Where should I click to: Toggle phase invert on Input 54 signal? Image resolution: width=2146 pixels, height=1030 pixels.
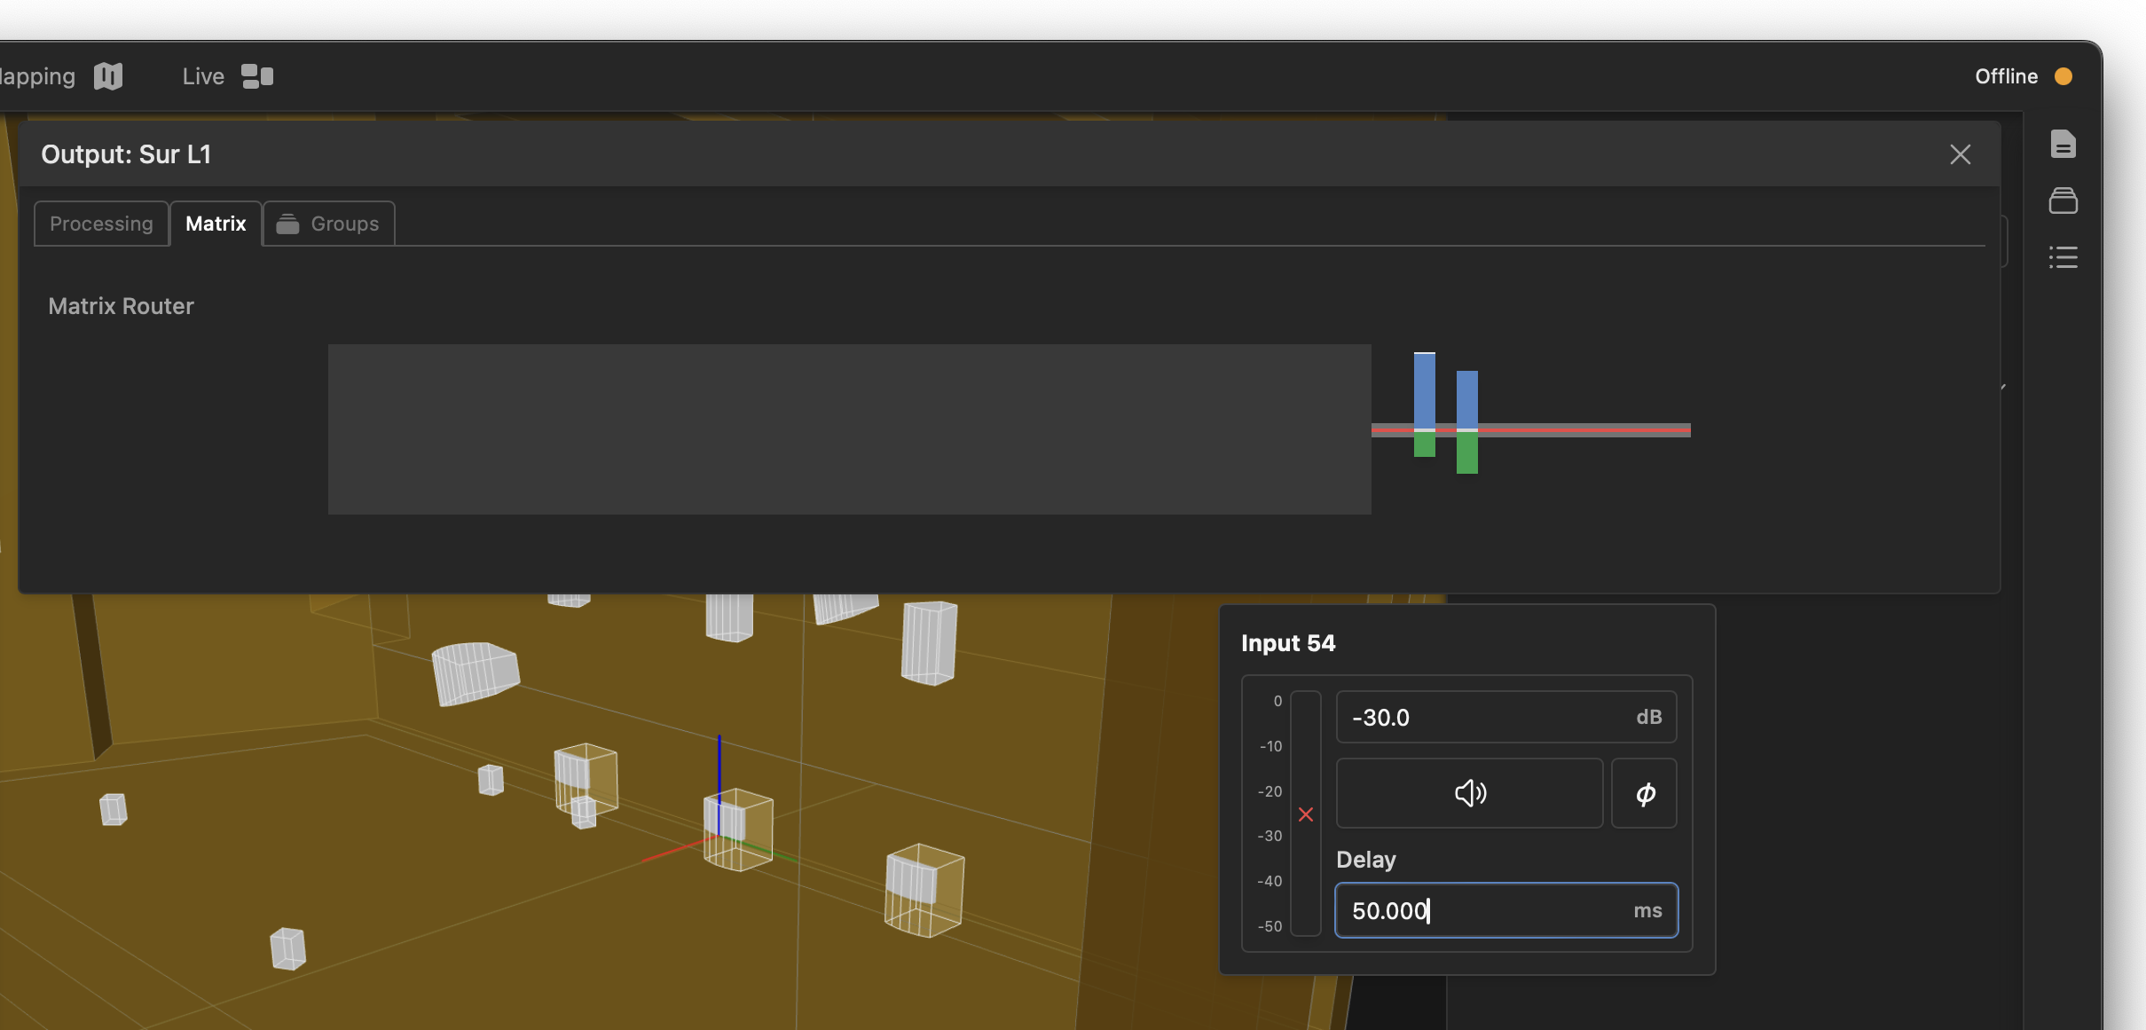pos(1644,793)
